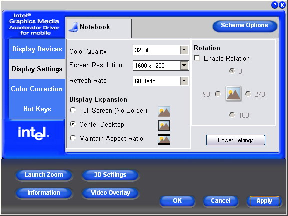Image resolution: width=288 pixels, height=216 pixels.
Task: Confirm with the OK button
Action: [x=177, y=201]
